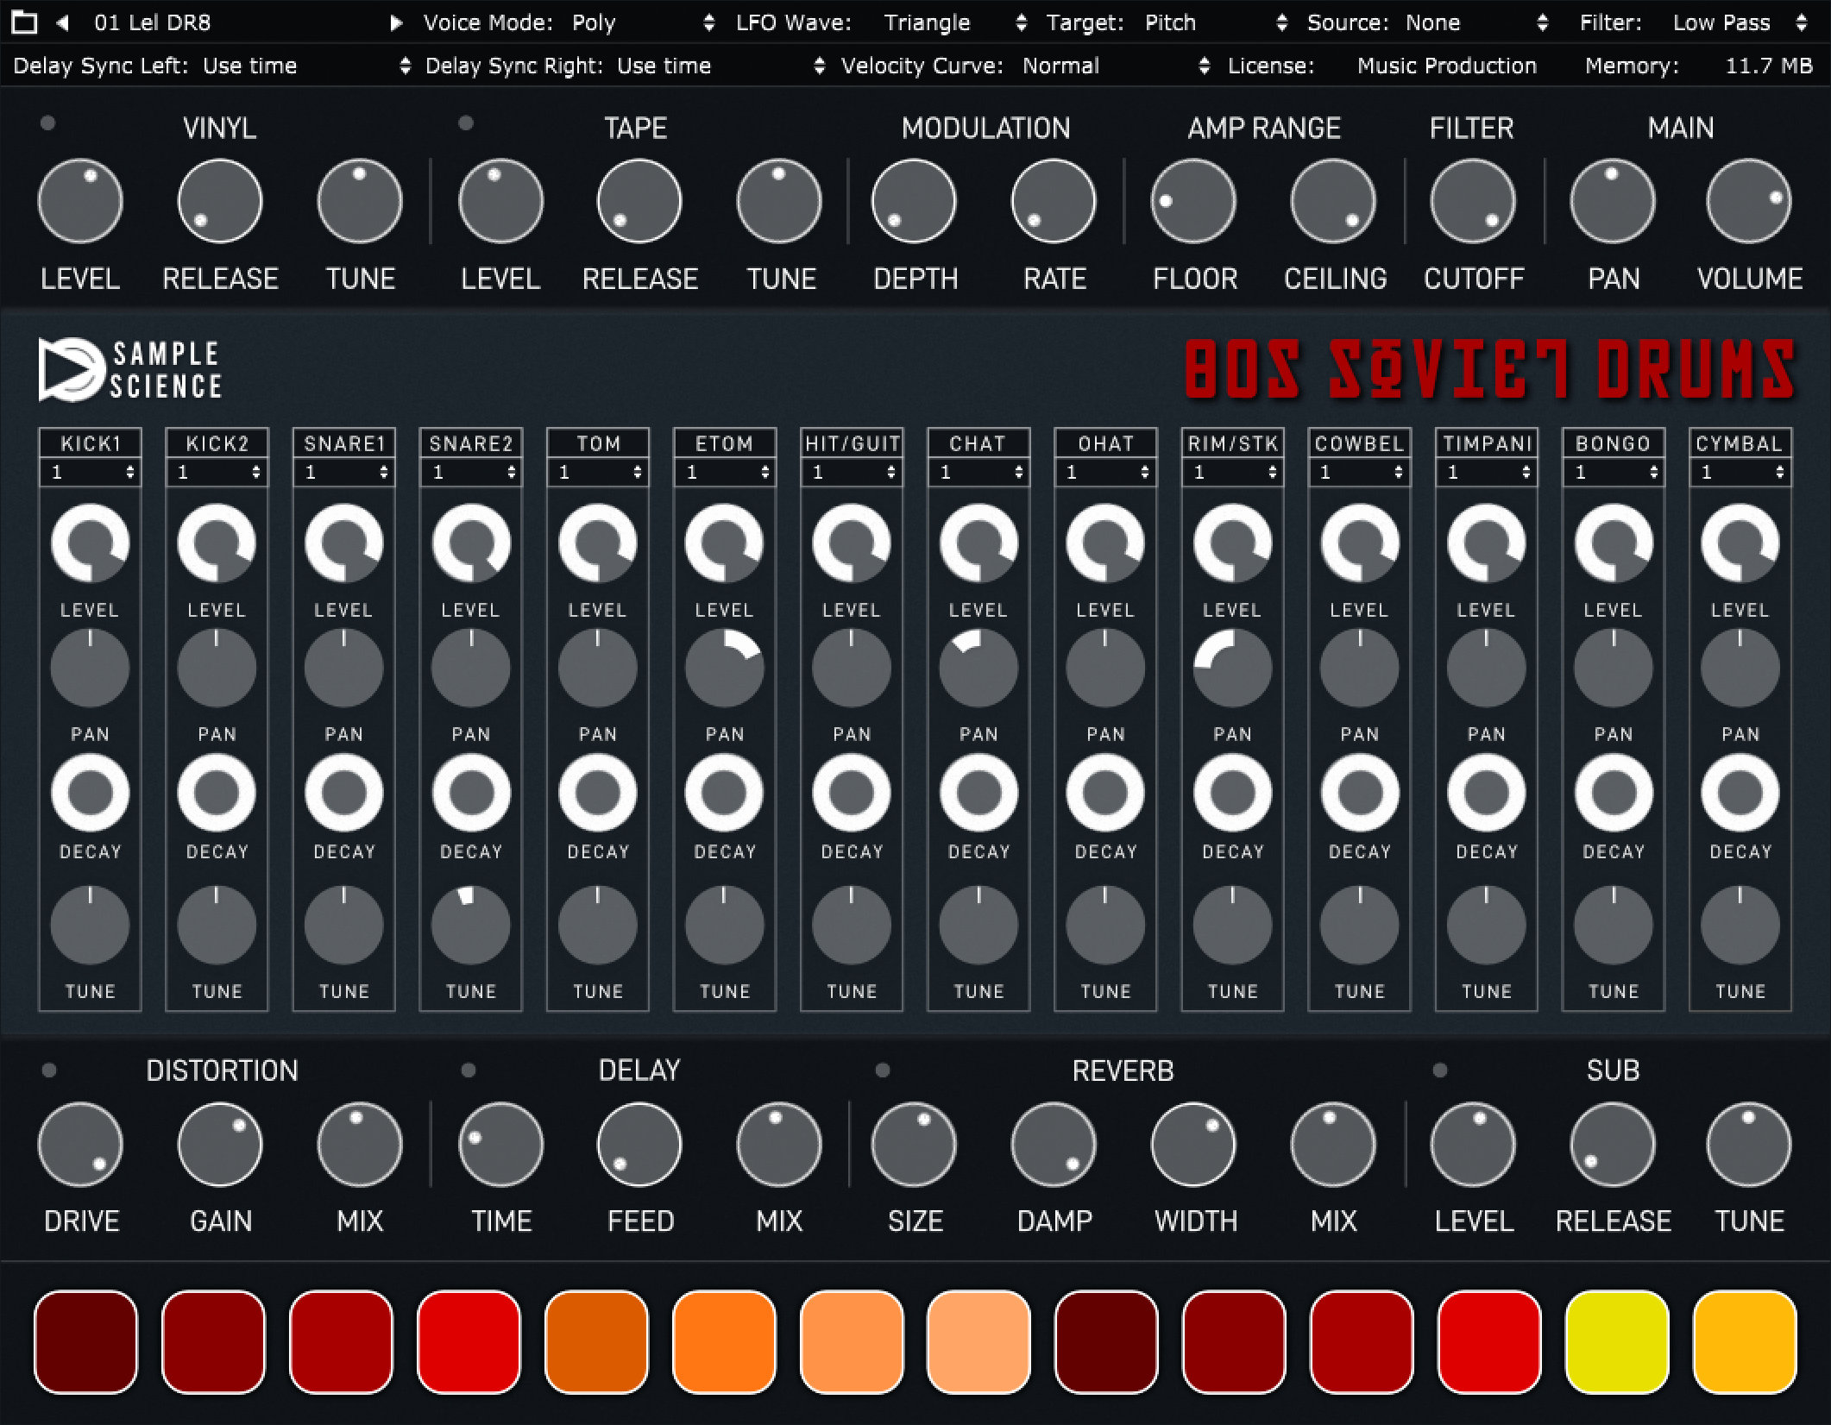This screenshot has width=1831, height=1425.
Task: Activate the Sub oscillator LED toggle
Action: [x=1439, y=1070]
